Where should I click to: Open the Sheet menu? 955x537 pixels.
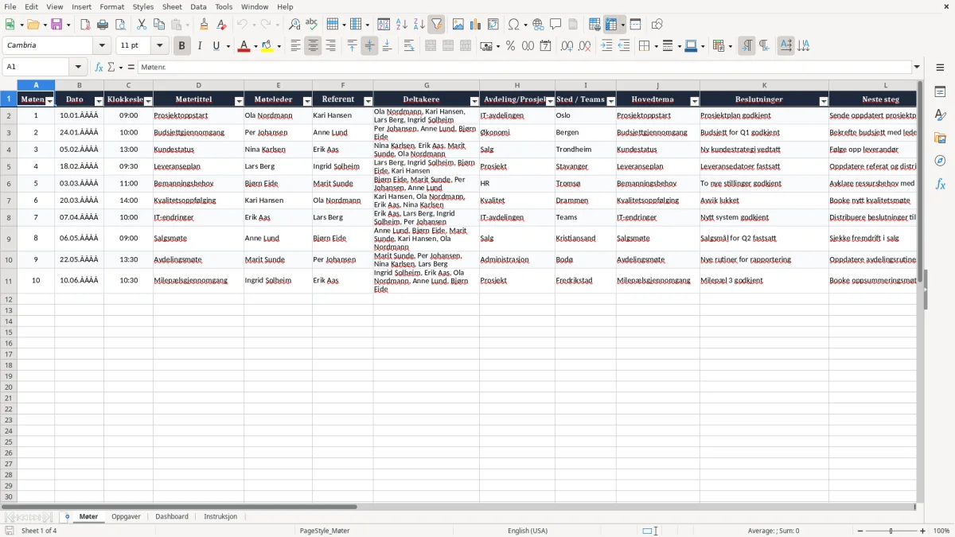point(172,6)
